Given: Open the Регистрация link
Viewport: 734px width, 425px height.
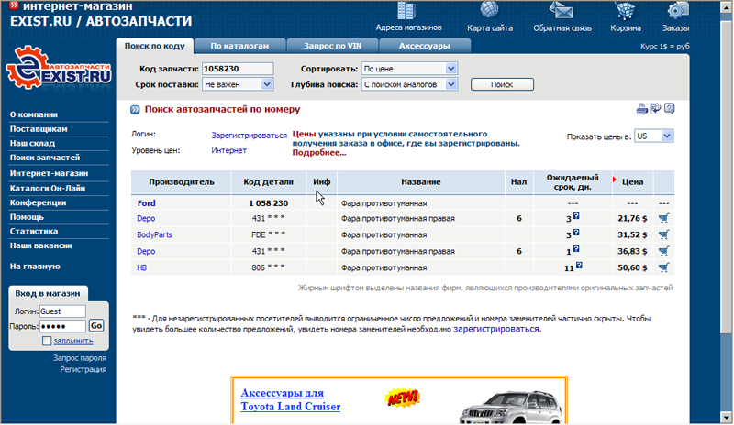Looking at the screenshot, I should (83, 369).
